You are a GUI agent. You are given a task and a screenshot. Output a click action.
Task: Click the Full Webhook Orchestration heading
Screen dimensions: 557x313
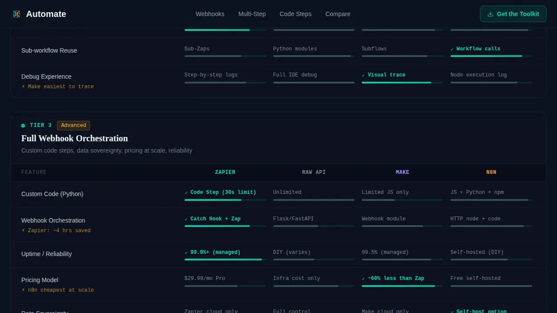pos(74,138)
